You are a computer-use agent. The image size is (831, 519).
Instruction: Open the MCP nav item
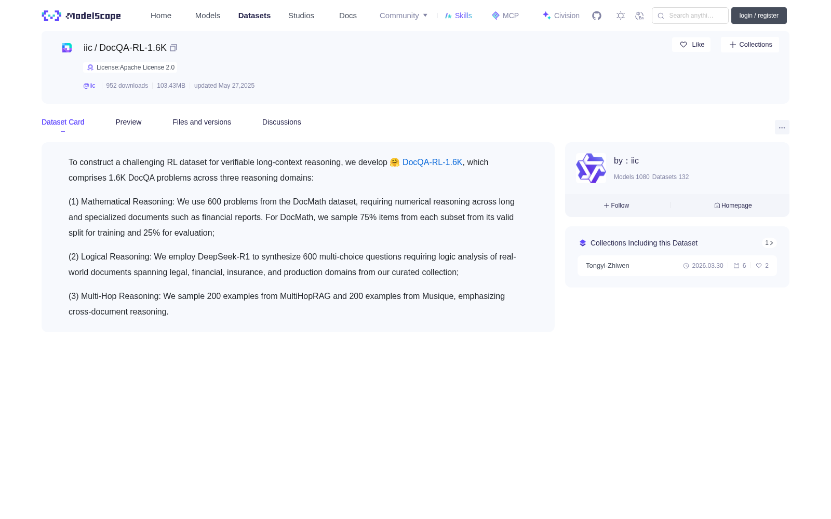pyautogui.click(x=505, y=16)
